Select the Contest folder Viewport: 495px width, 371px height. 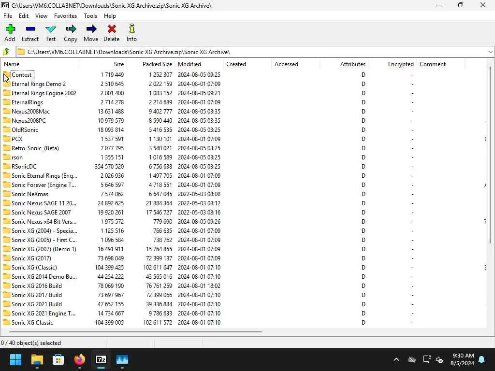click(21, 75)
